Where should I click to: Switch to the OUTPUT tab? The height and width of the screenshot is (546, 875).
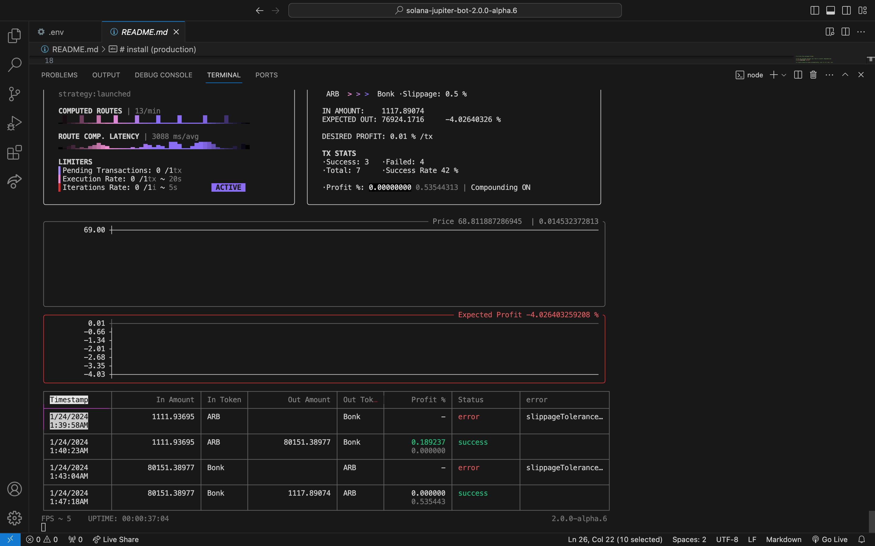106,75
